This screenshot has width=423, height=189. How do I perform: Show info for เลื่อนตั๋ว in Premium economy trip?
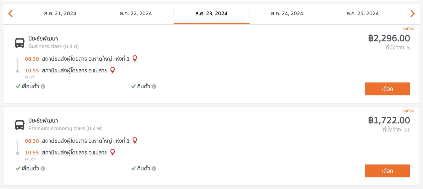[43, 168]
